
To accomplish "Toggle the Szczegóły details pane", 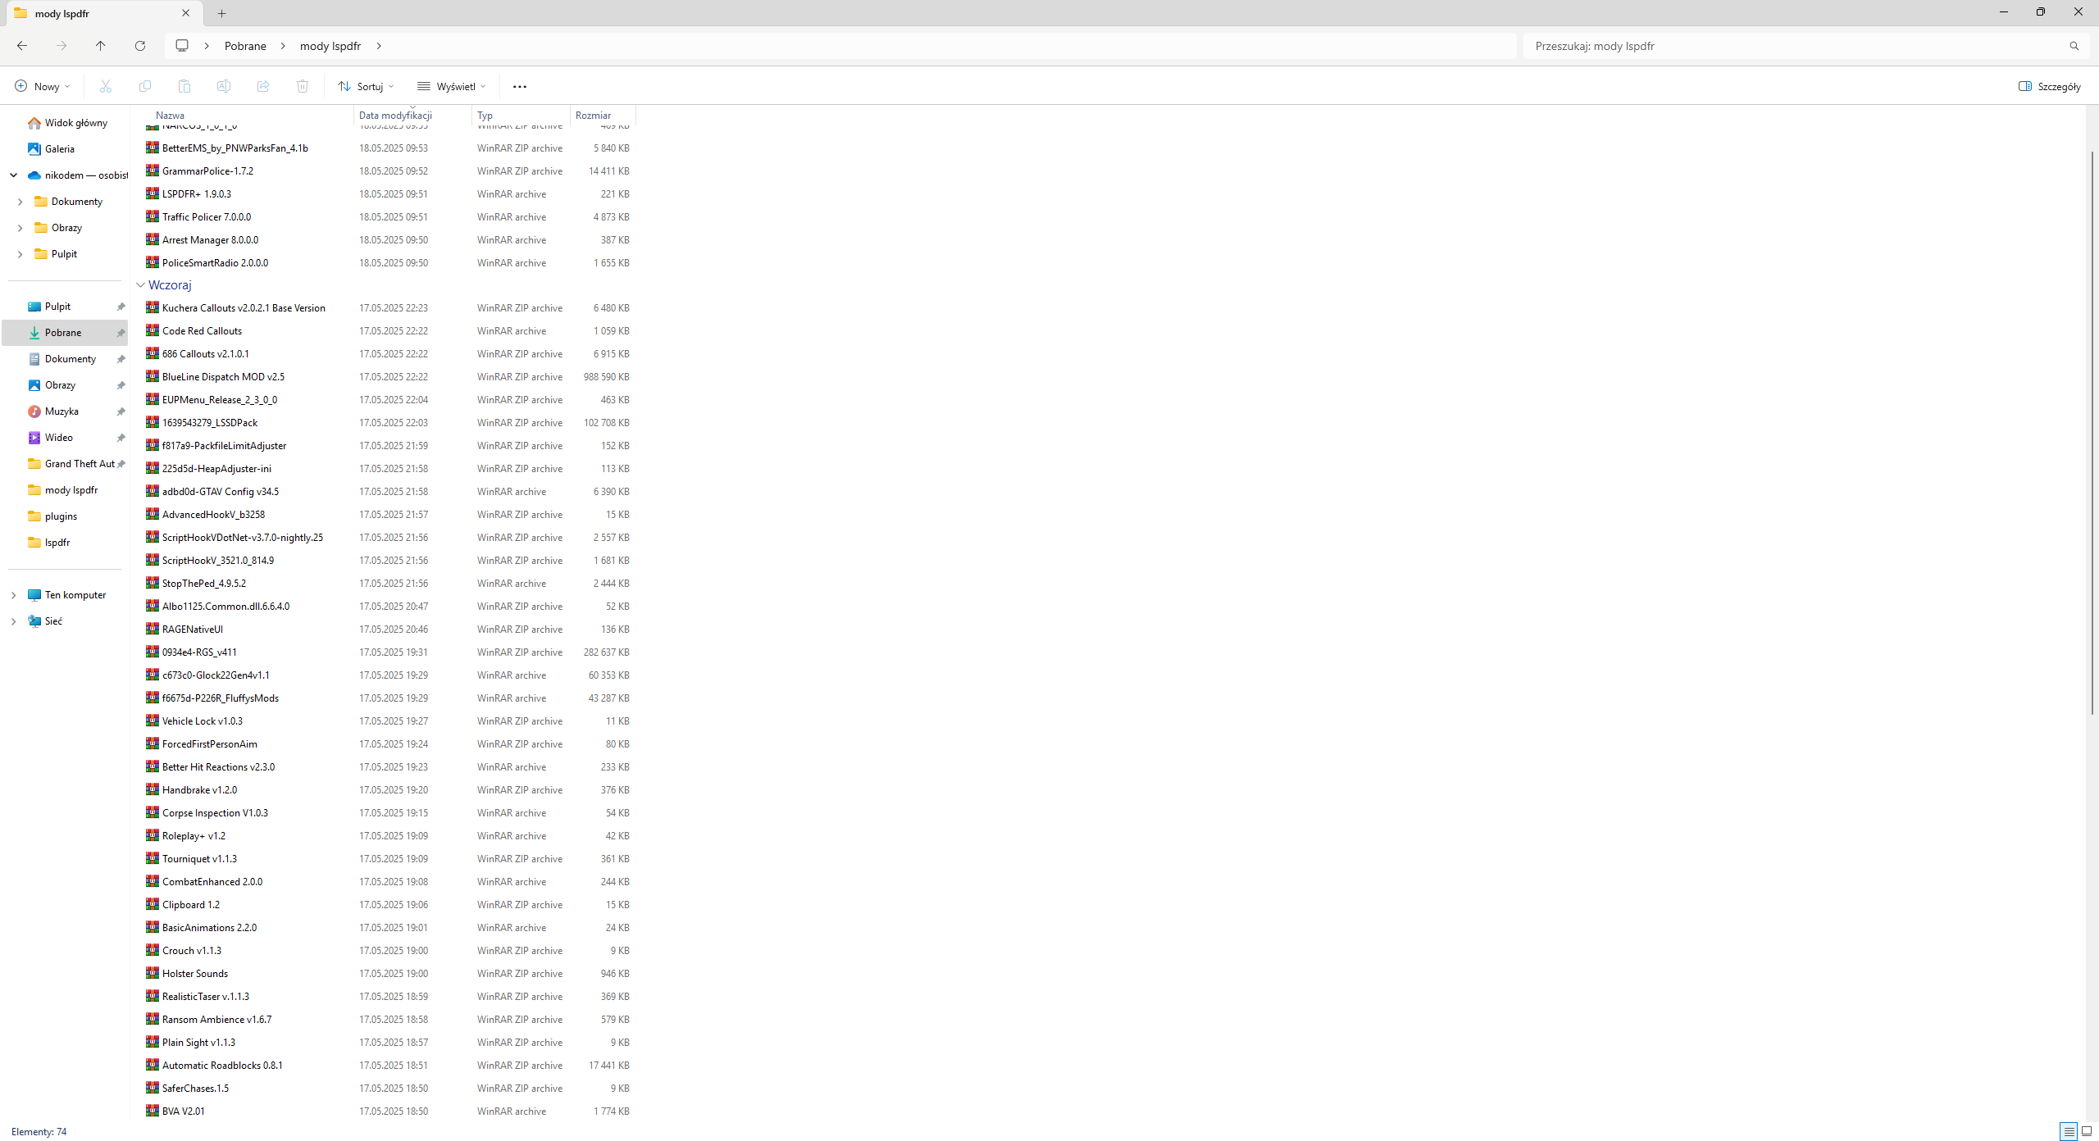I will (2049, 86).
